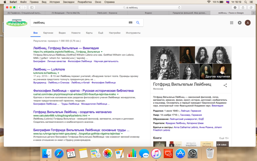Expand dropdown arrow next to lurkmore.to URL
Screen dimensions: 257x161
(58, 73)
